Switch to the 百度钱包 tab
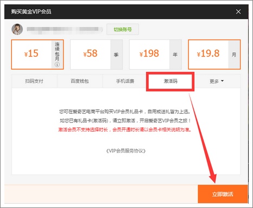This screenshot has width=253, height=208. (80, 81)
